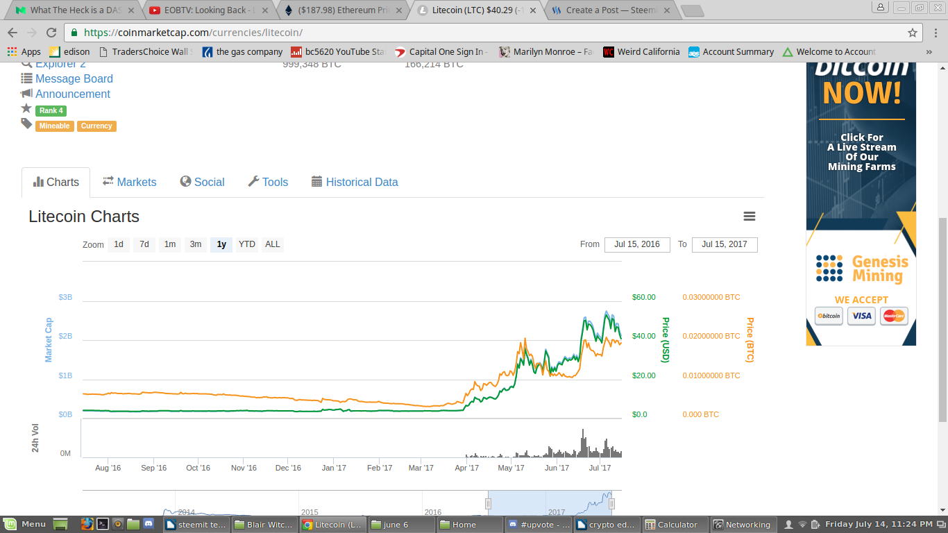Click the green secure padlock icon
The image size is (948, 533).
click(x=74, y=33)
